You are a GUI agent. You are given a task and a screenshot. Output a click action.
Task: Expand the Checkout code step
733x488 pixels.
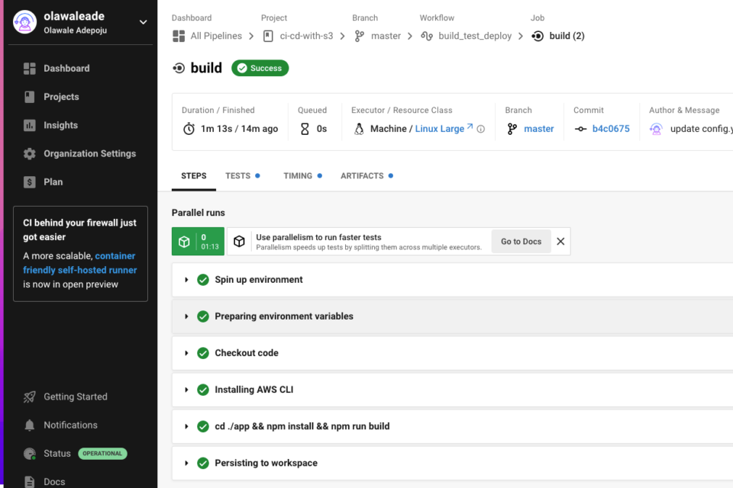tap(186, 353)
